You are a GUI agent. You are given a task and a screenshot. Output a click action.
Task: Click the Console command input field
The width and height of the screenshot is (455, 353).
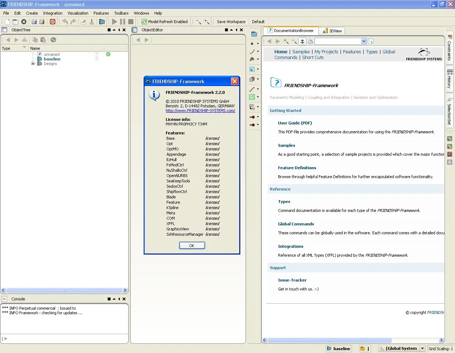pos(64,338)
